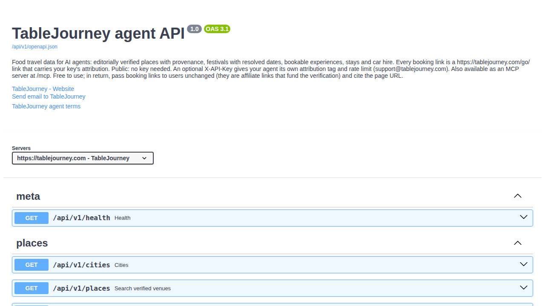Click the Health endpoint summary text
This screenshot has width=545, height=306.
(x=123, y=218)
